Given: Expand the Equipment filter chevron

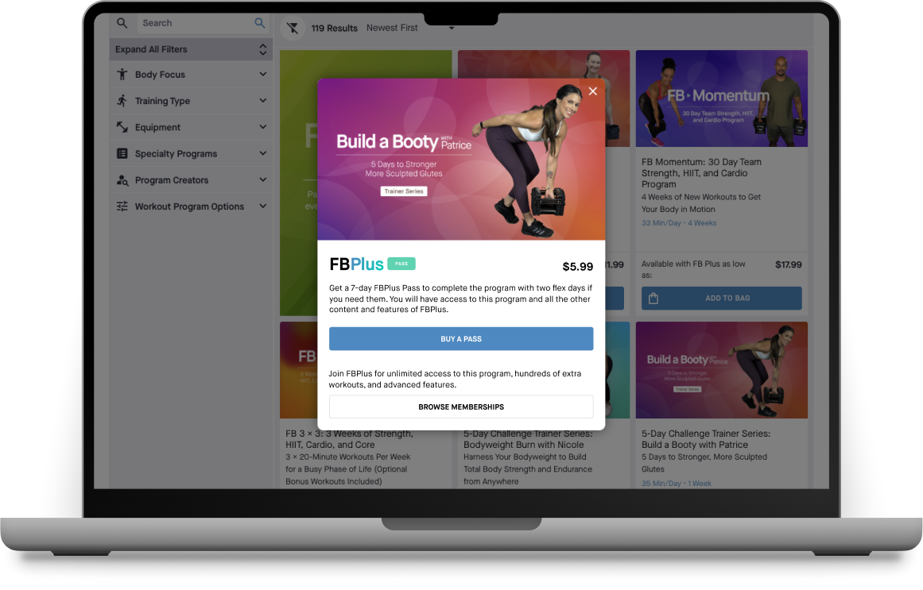Looking at the screenshot, I should (262, 127).
